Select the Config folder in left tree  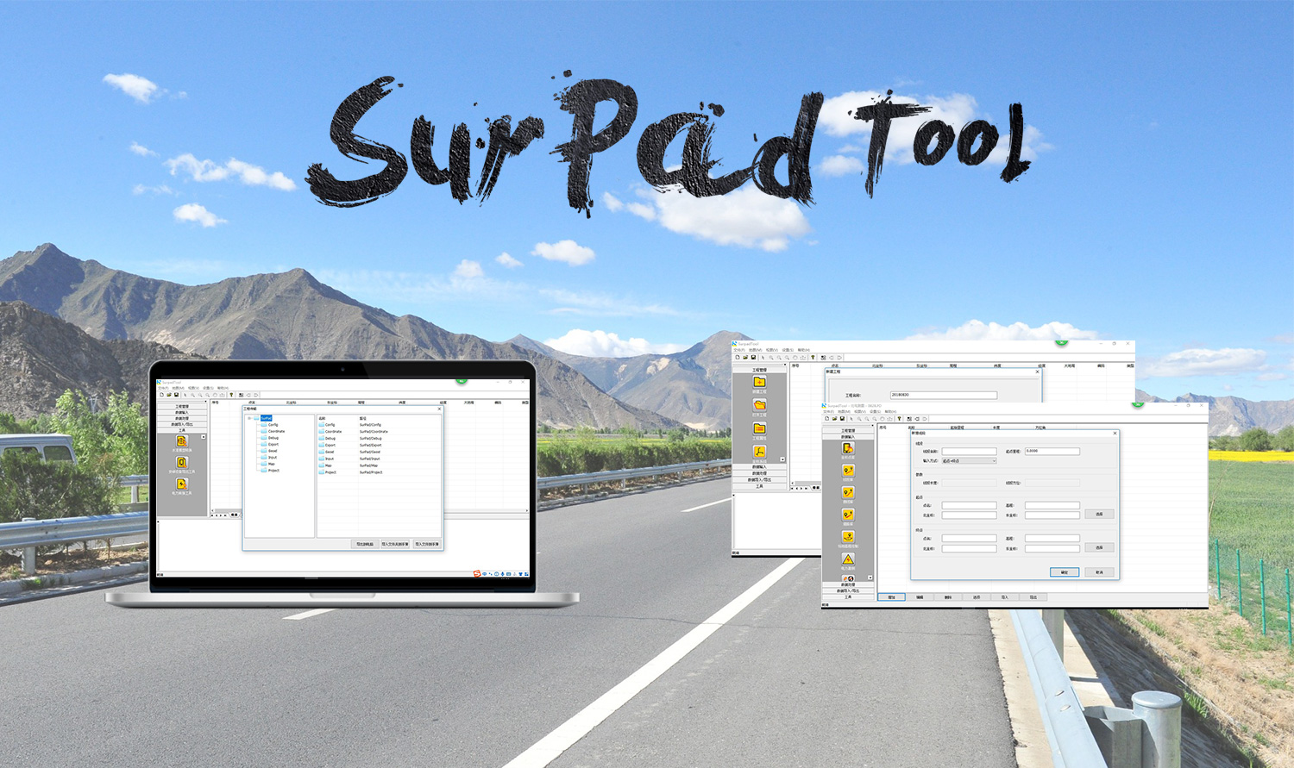click(273, 425)
